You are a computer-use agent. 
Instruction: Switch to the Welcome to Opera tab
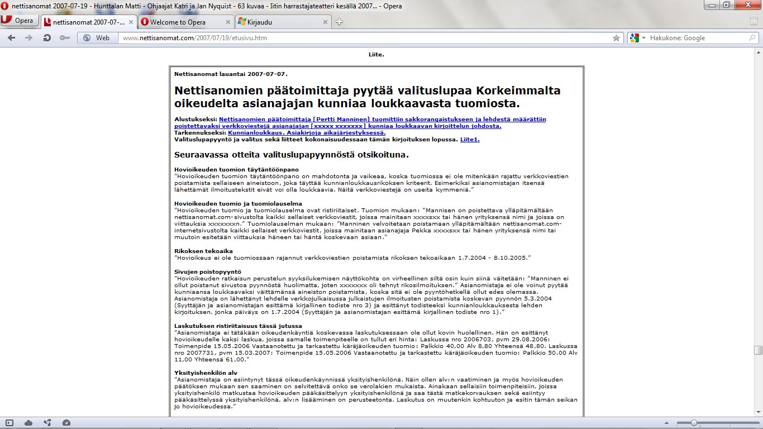(185, 22)
